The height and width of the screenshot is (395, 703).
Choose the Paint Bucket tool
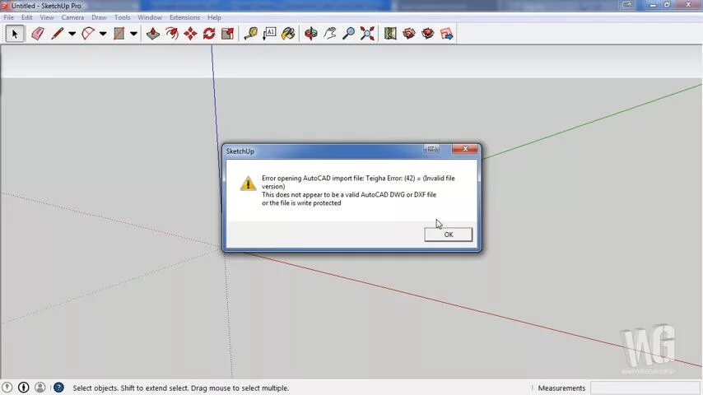(x=288, y=34)
